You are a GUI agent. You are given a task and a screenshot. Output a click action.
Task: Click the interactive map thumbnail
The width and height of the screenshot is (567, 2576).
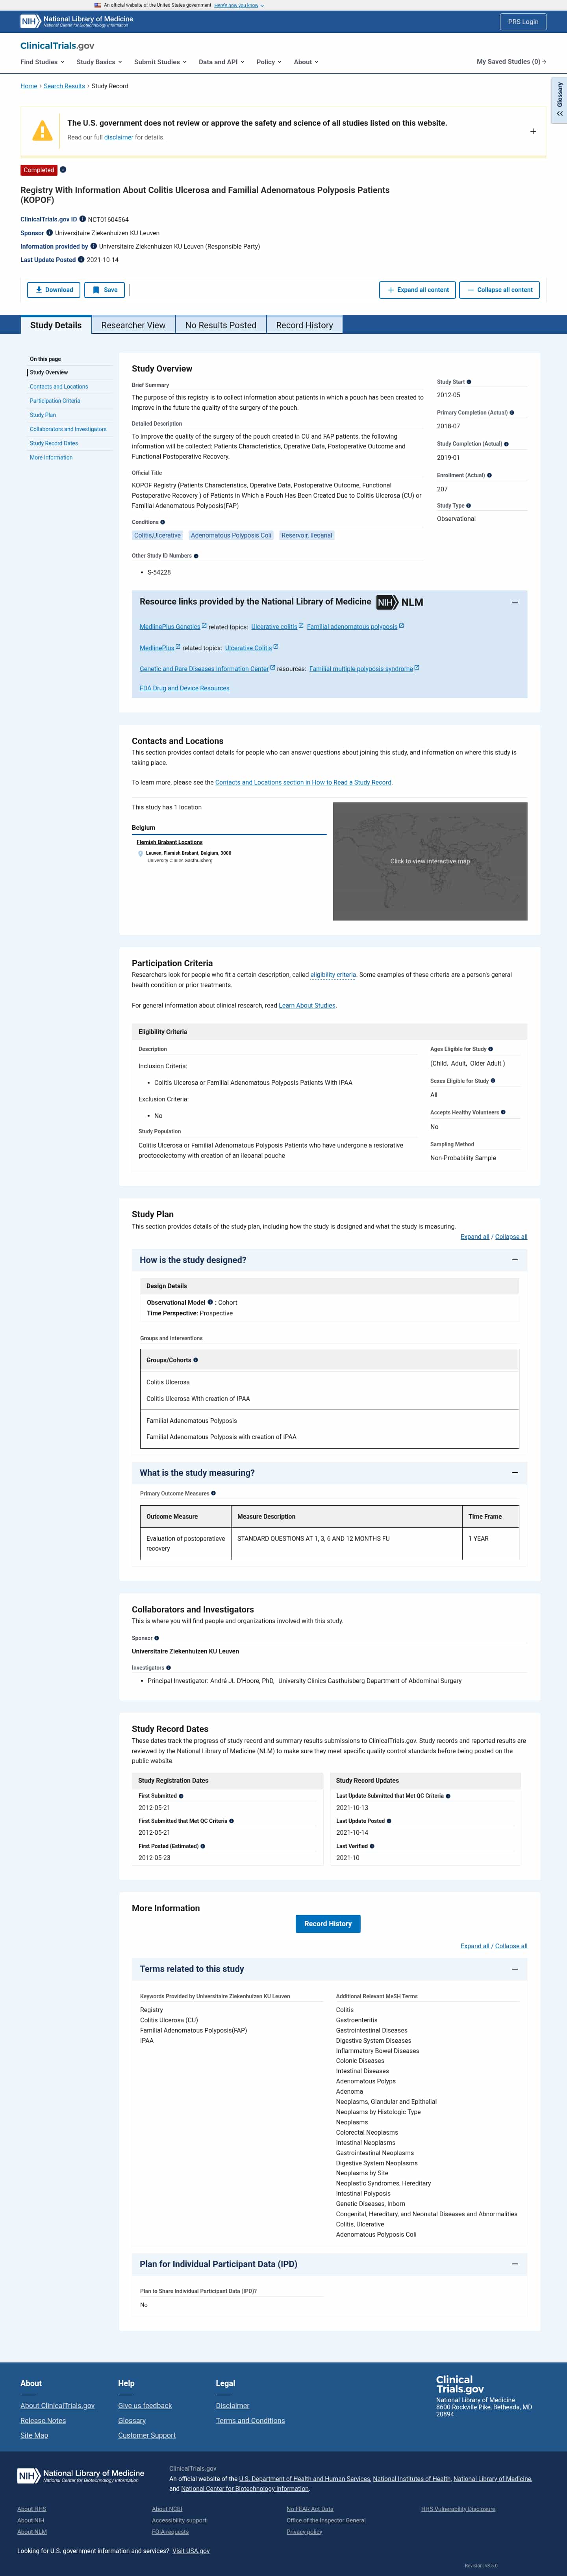click(x=429, y=861)
